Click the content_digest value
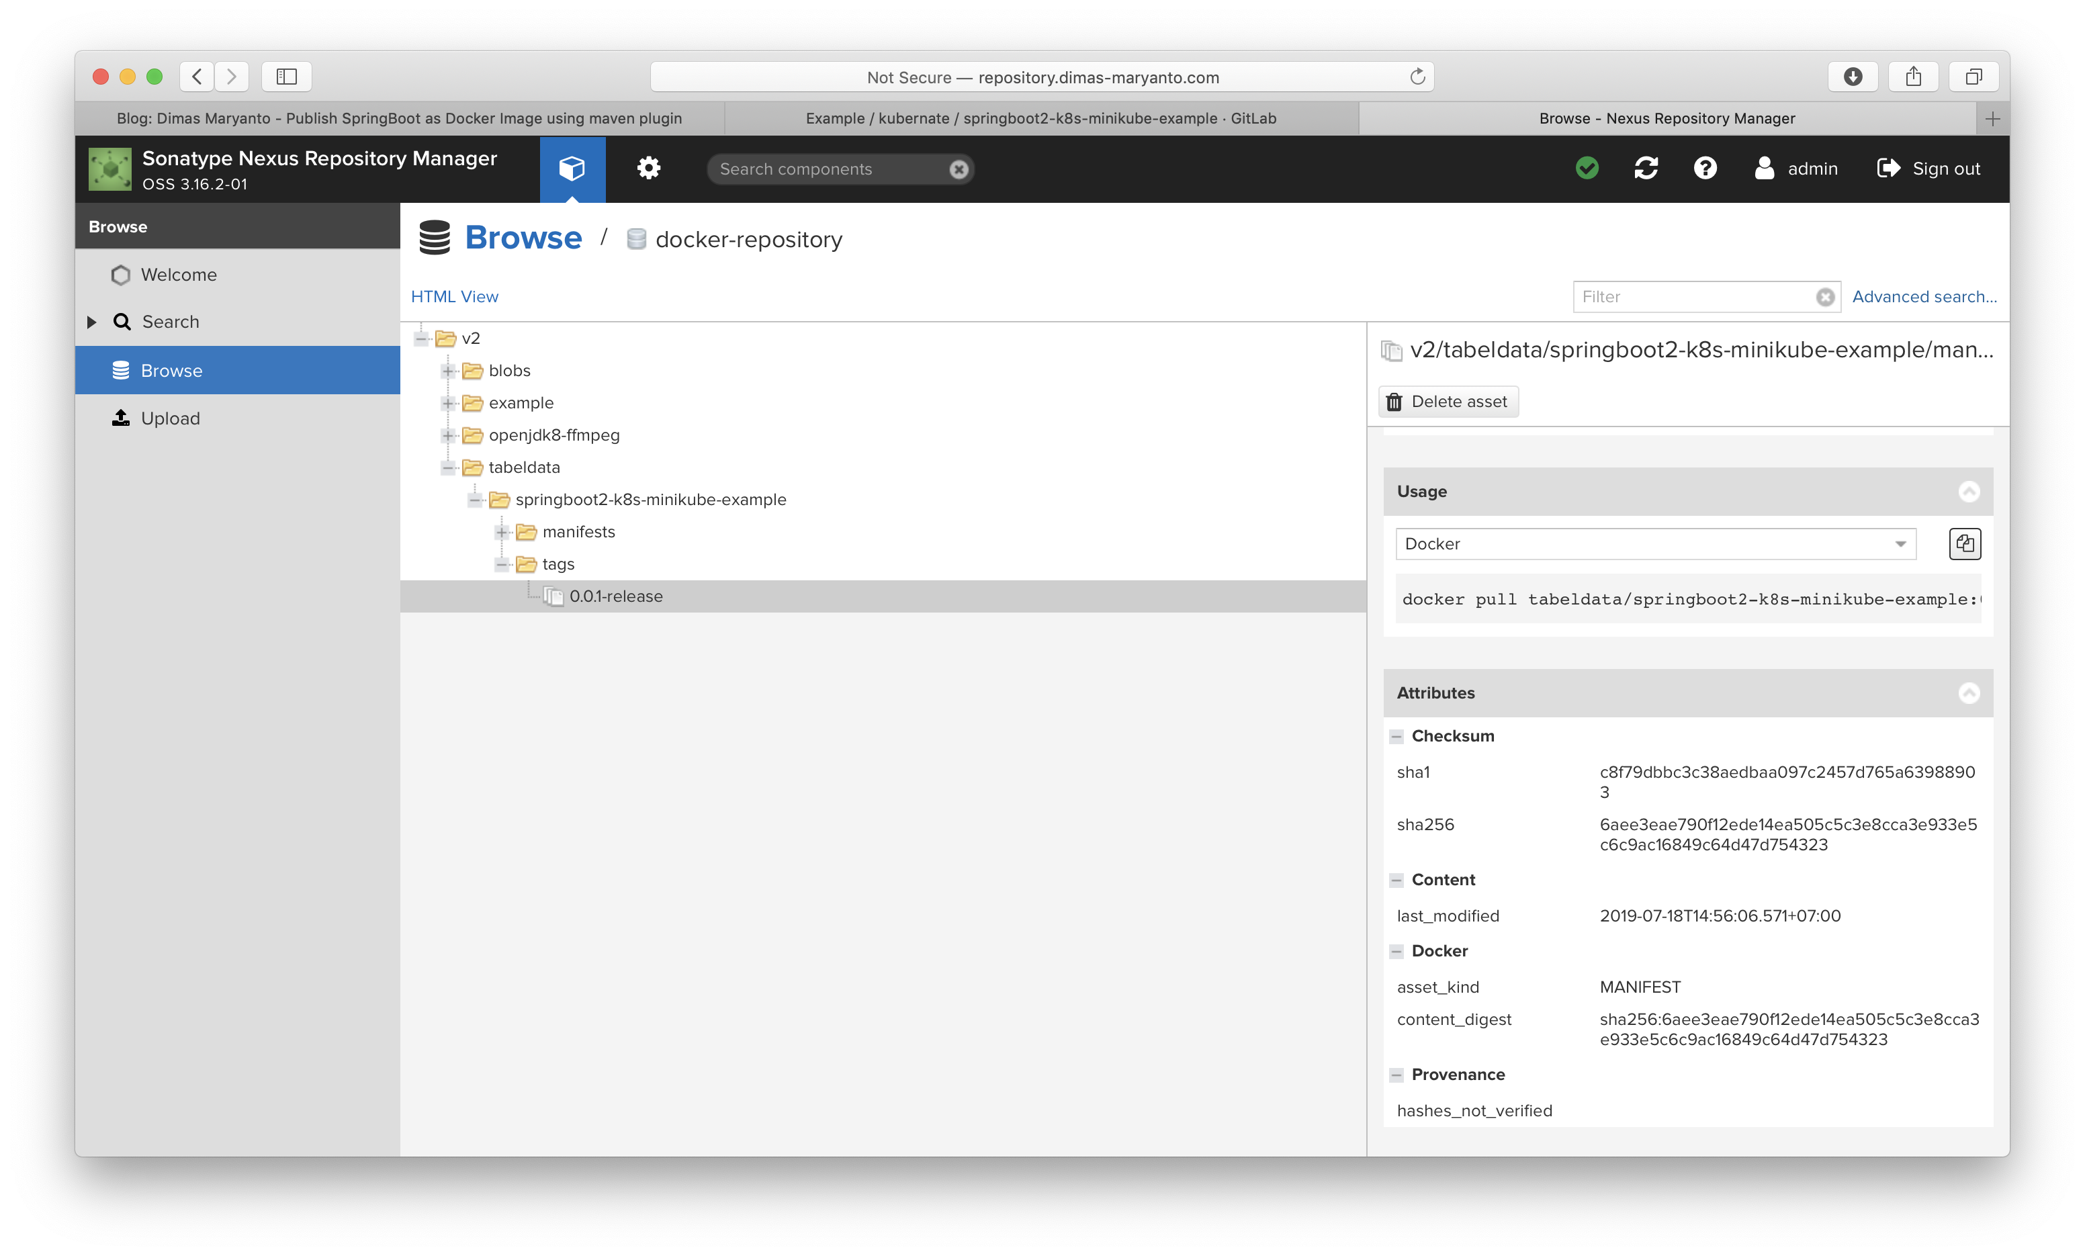 coord(1789,1029)
